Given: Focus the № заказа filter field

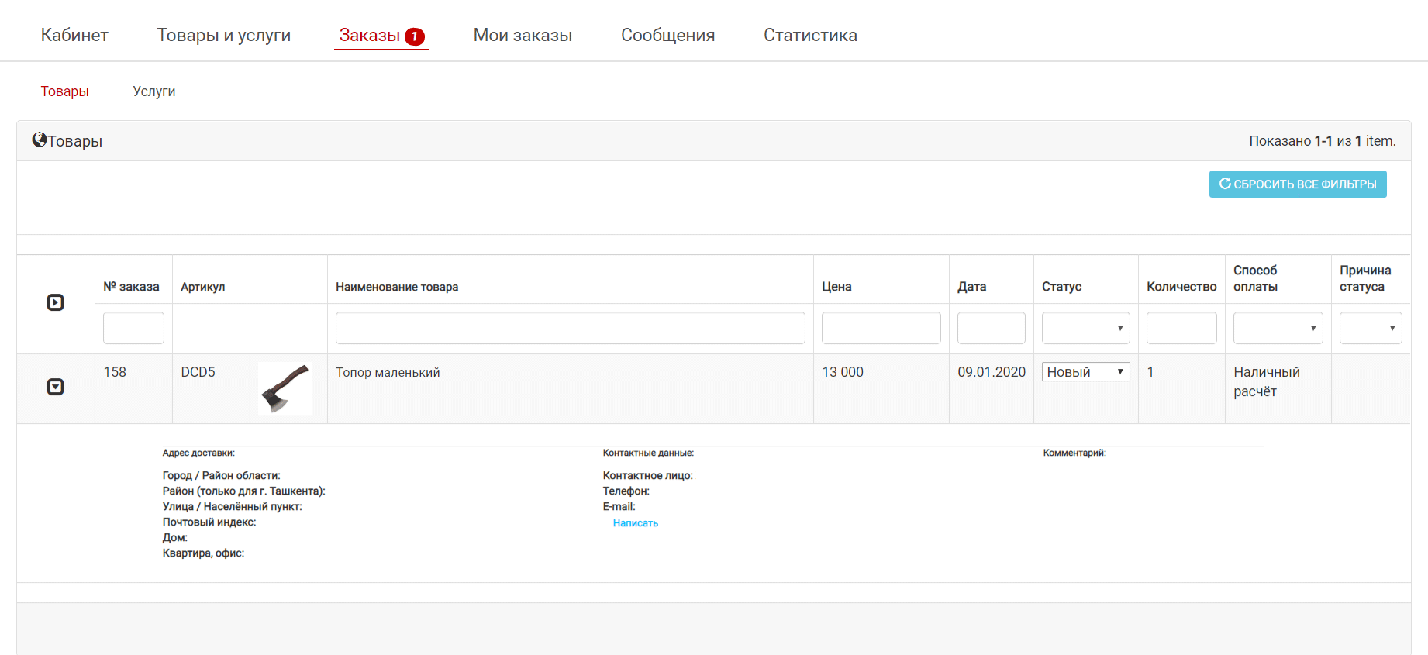Looking at the screenshot, I should [x=133, y=328].
